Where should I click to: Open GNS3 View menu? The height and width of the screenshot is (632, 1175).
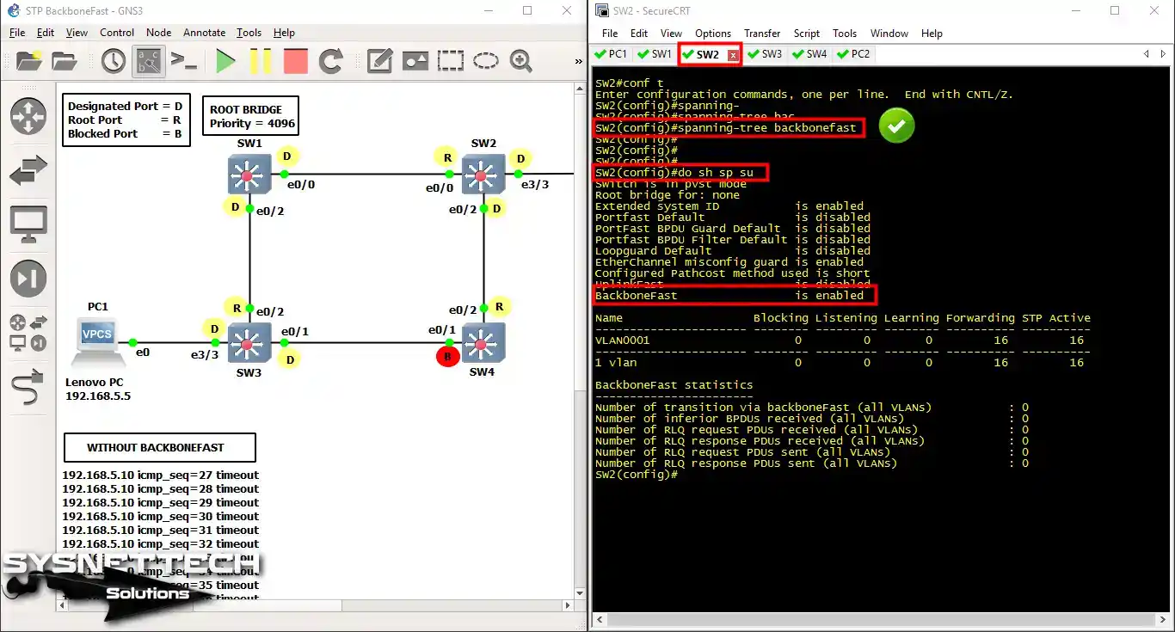[77, 33]
